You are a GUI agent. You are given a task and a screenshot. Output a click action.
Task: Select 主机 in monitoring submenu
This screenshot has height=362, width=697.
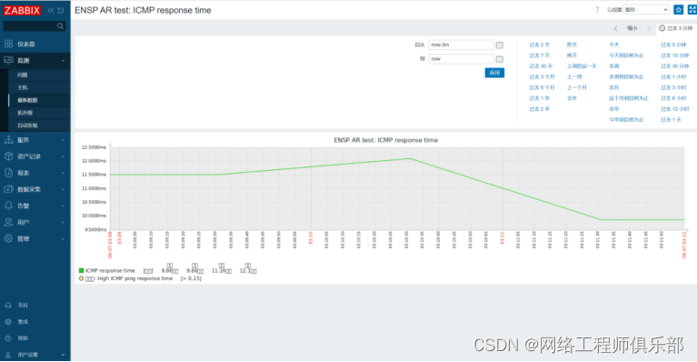coord(22,87)
